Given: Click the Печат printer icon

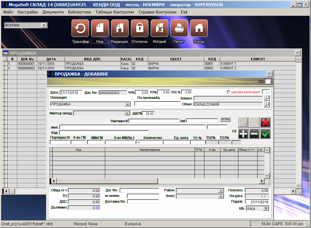Looking at the screenshot, I should 179,28.
